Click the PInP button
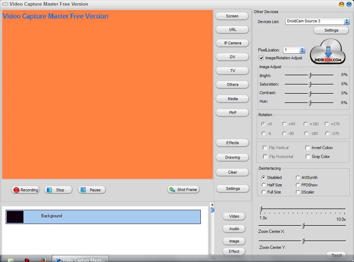Screen dimensions: 354x262 click(x=232, y=113)
